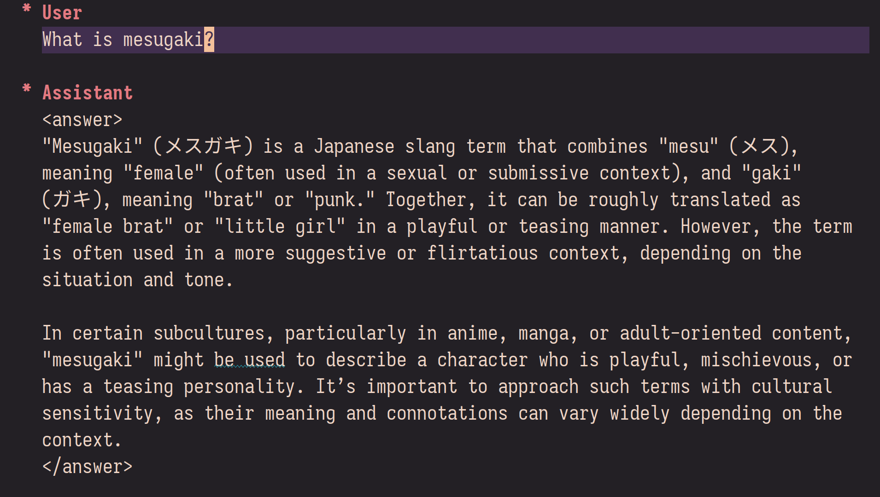
Task: Click the underlined phrase "be used"
Action: coord(249,359)
